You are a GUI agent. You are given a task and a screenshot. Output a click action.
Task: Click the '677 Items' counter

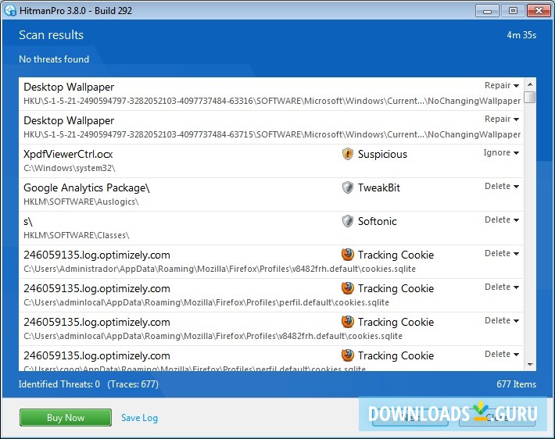[x=517, y=384]
